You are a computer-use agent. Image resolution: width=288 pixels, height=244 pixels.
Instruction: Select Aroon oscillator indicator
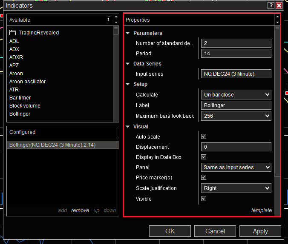pyautogui.click(x=27, y=82)
